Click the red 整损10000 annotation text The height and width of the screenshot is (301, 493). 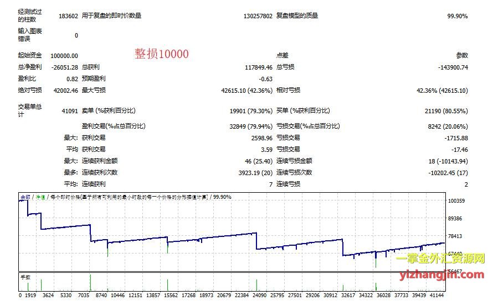pos(162,54)
